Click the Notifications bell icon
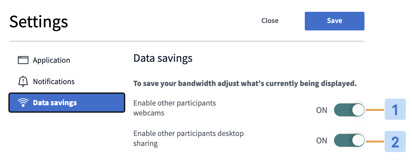 point(23,81)
